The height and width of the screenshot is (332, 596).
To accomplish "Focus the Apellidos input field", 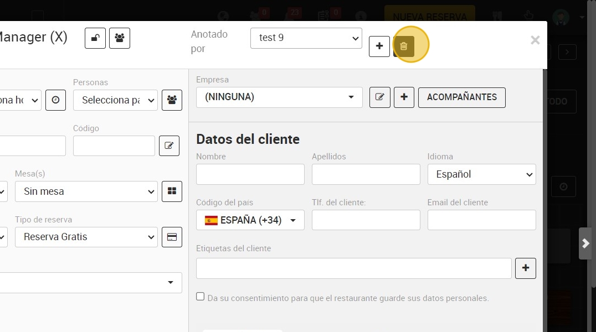I will coord(366,174).
